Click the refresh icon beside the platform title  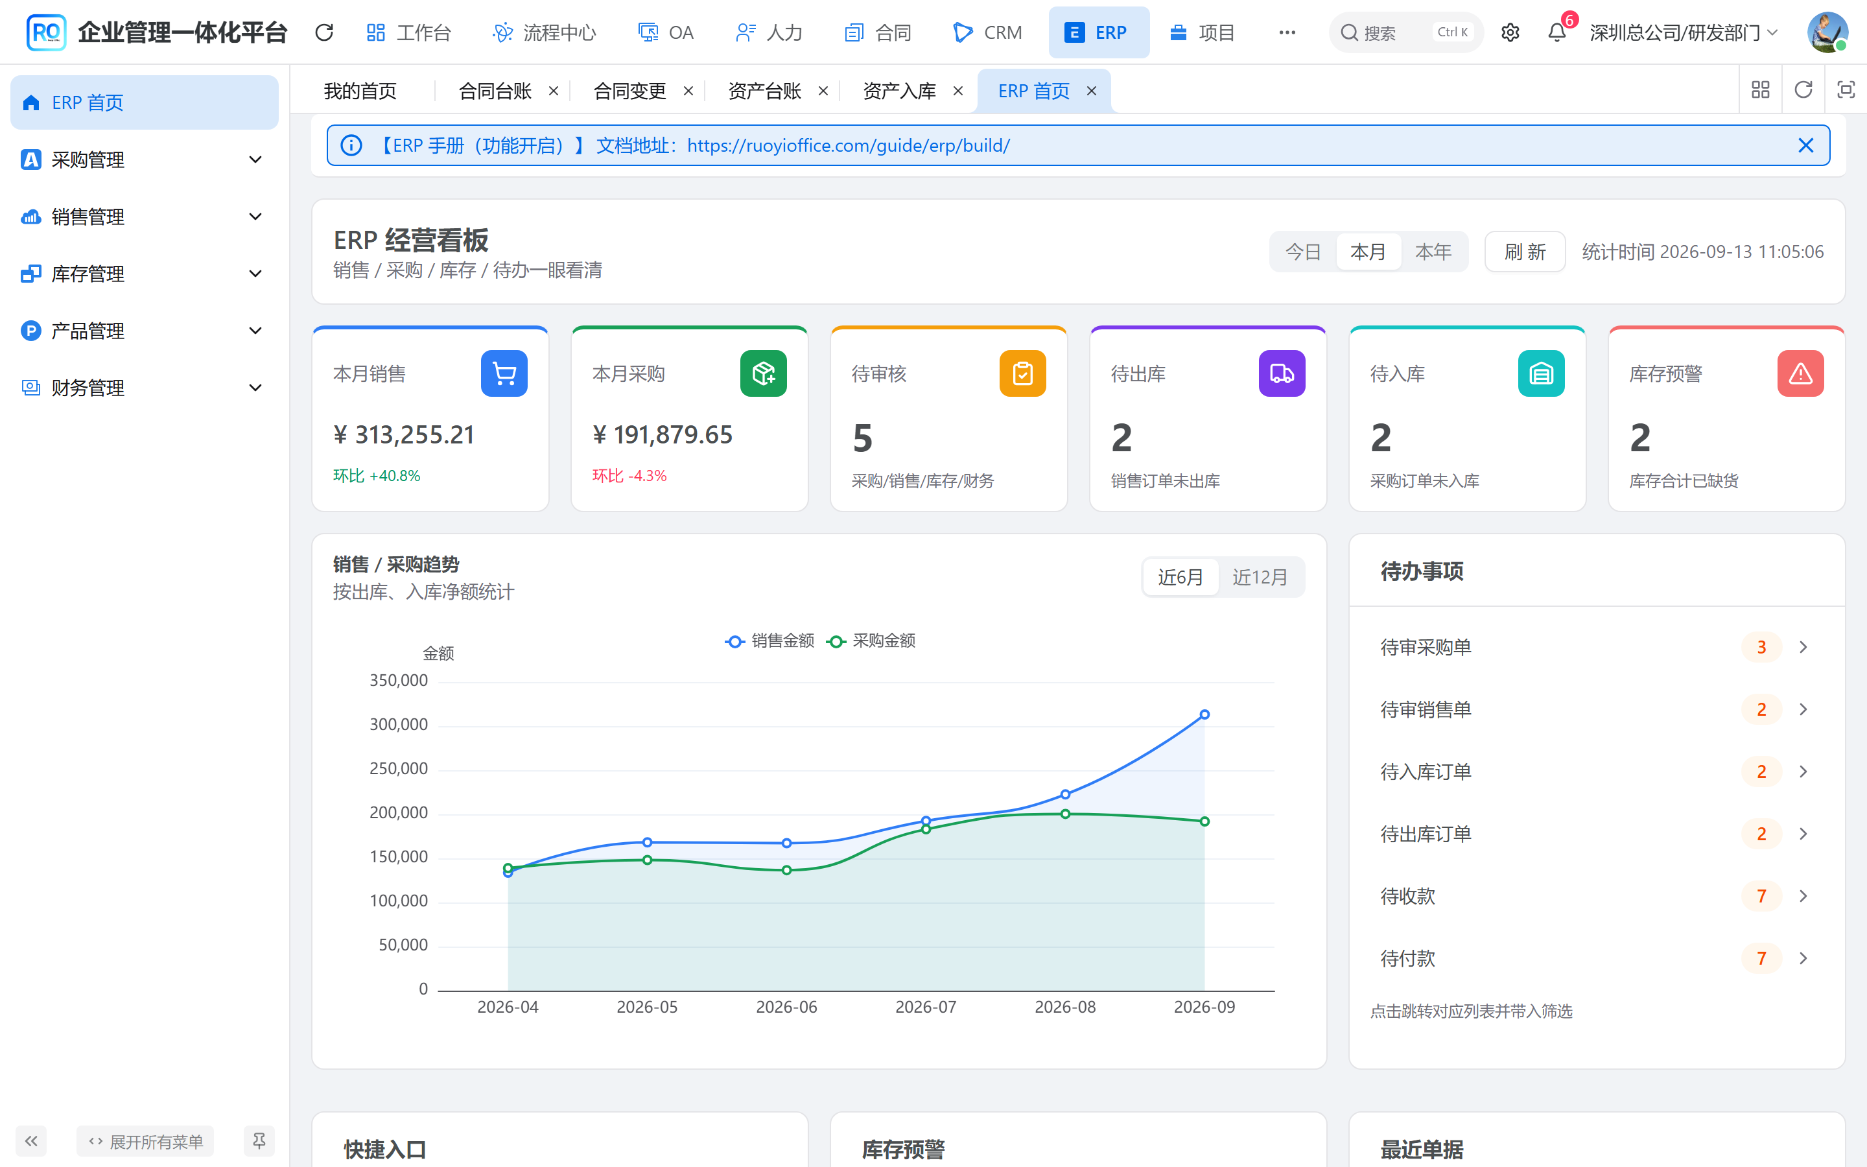point(324,32)
